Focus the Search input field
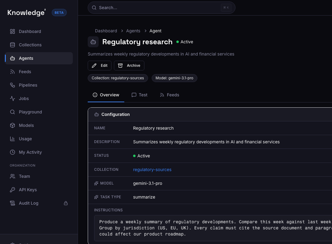 point(161,8)
